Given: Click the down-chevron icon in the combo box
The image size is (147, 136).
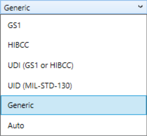Looking at the screenshot, I should pyautogui.click(x=140, y=6).
